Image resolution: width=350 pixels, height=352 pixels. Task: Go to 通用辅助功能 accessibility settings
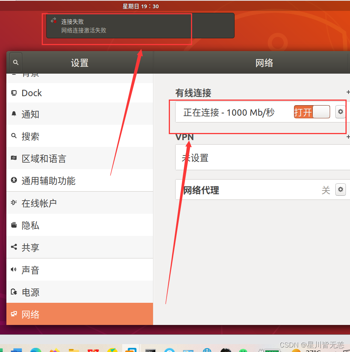pos(80,180)
